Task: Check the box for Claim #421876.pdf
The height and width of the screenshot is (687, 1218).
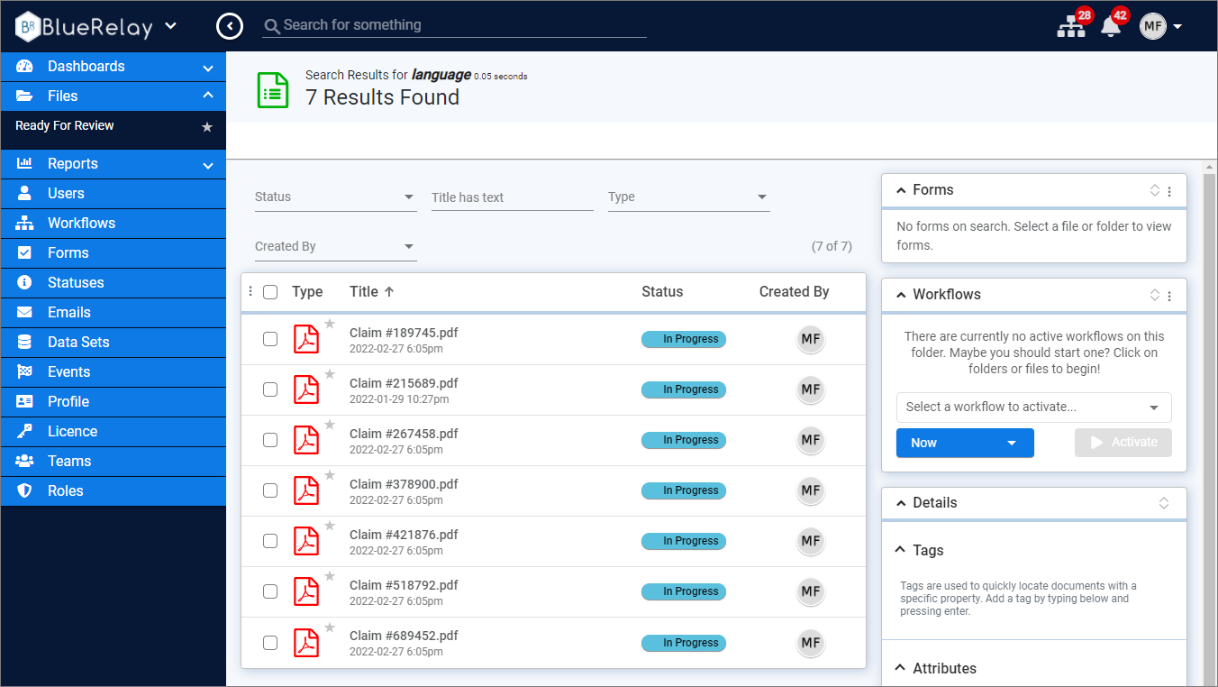Action: pyautogui.click(x=270, y=541)
